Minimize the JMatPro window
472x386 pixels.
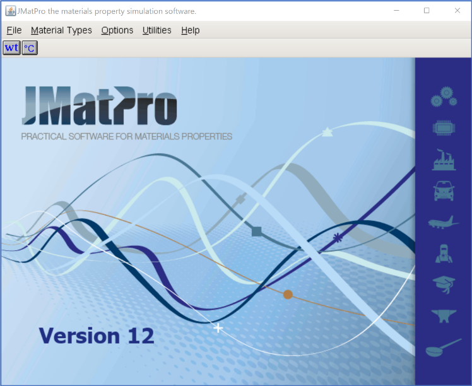point(396,11)
